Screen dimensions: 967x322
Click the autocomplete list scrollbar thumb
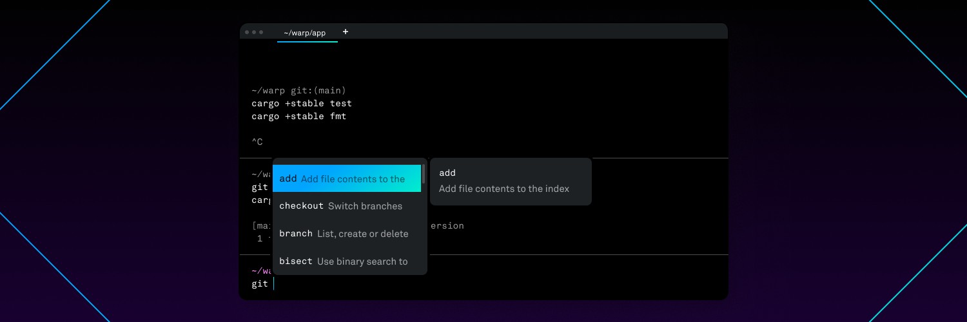click(x=424, y=175)
